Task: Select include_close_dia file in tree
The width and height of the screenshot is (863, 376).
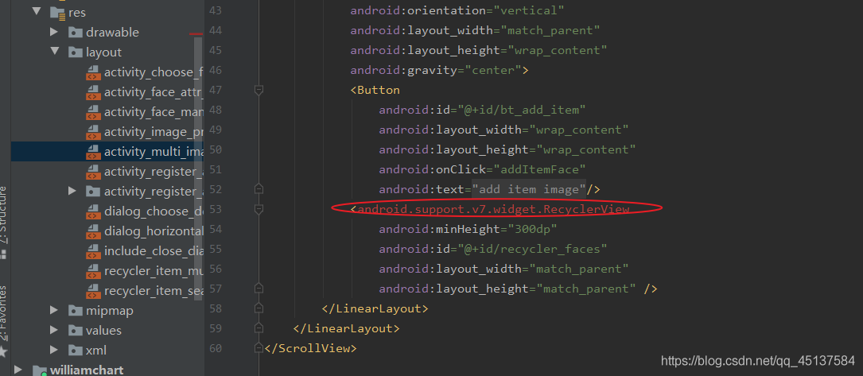Action: click(154, 250)
